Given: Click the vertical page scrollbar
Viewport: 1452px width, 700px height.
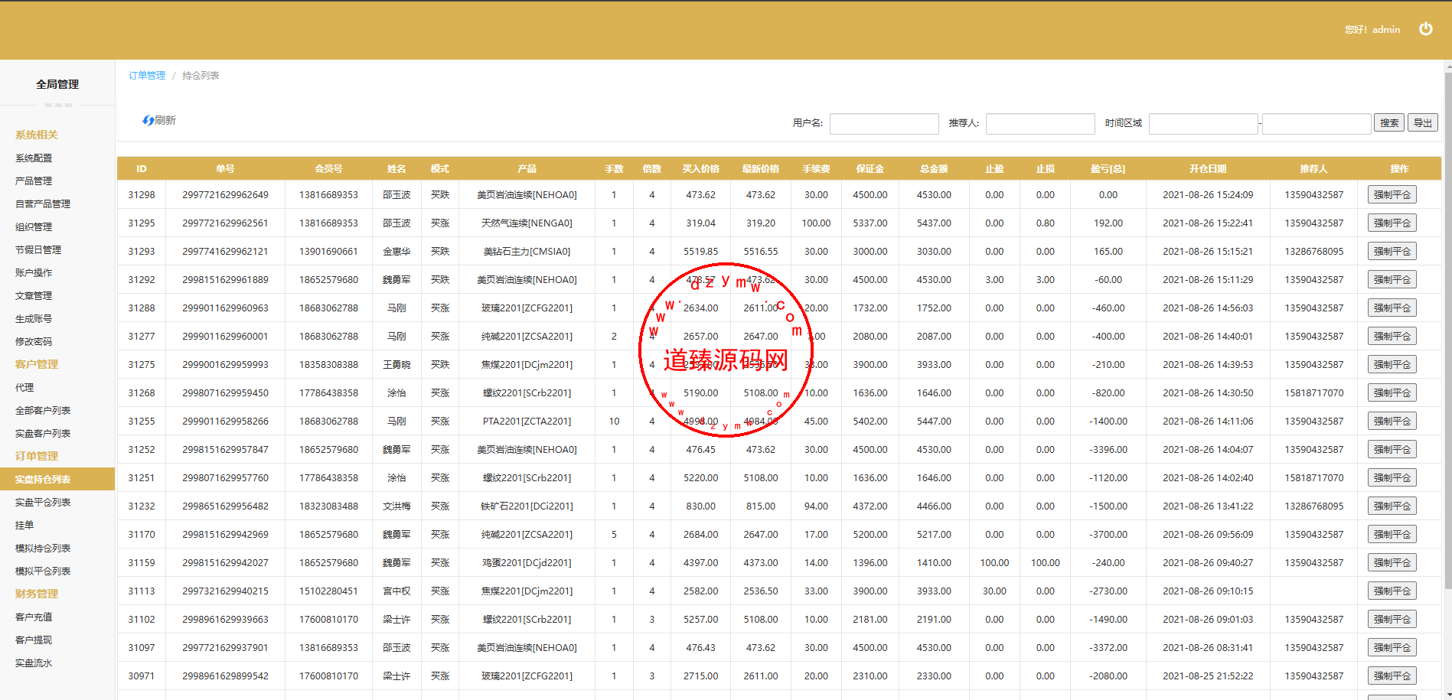Looking at the screenshot, I should point(1447,329).
